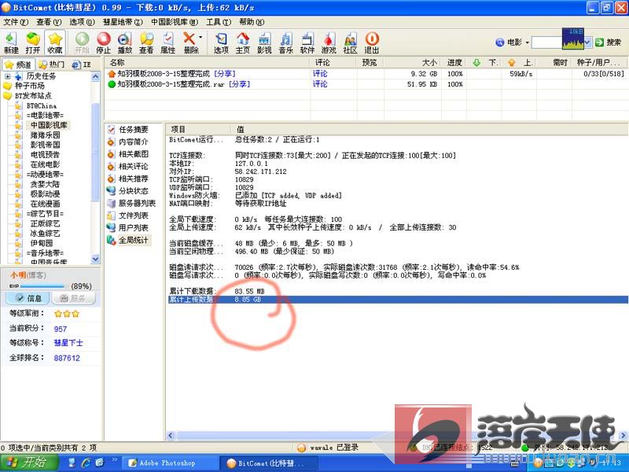Select 中国影视库 in the channel tree
Screen dimensions: 629x472
pos(49,125)
